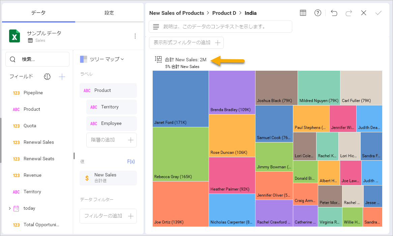393x236 pixels.
Task: Click the Rachel Crawford tile
Action: click(x=274, y=213)
